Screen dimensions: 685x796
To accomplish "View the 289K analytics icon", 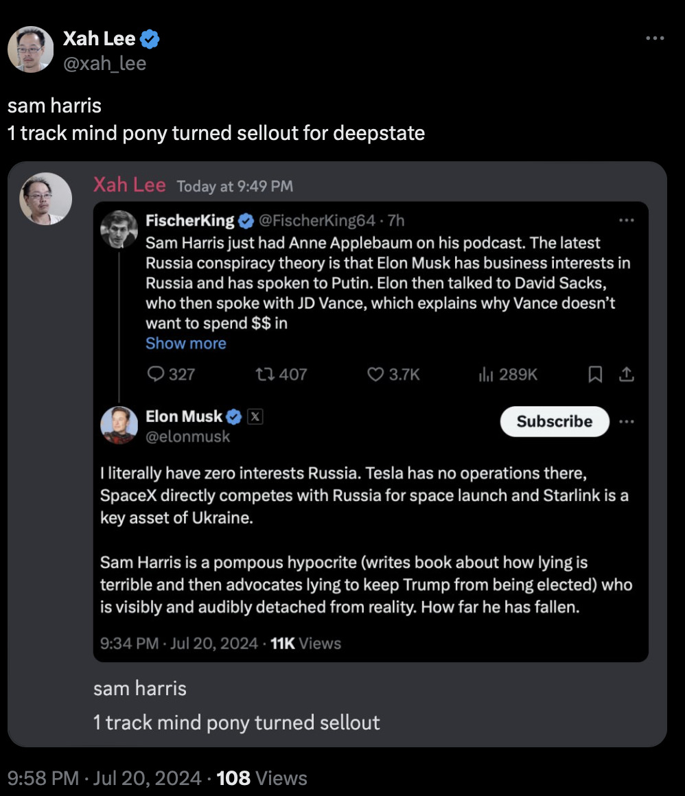I will coord(486,374).
